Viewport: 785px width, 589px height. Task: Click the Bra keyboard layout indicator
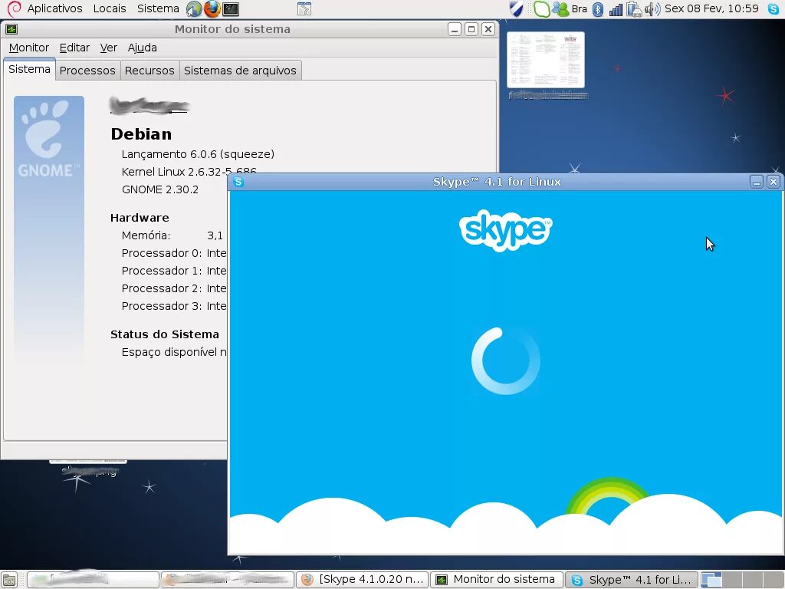[x=580, y=9]
